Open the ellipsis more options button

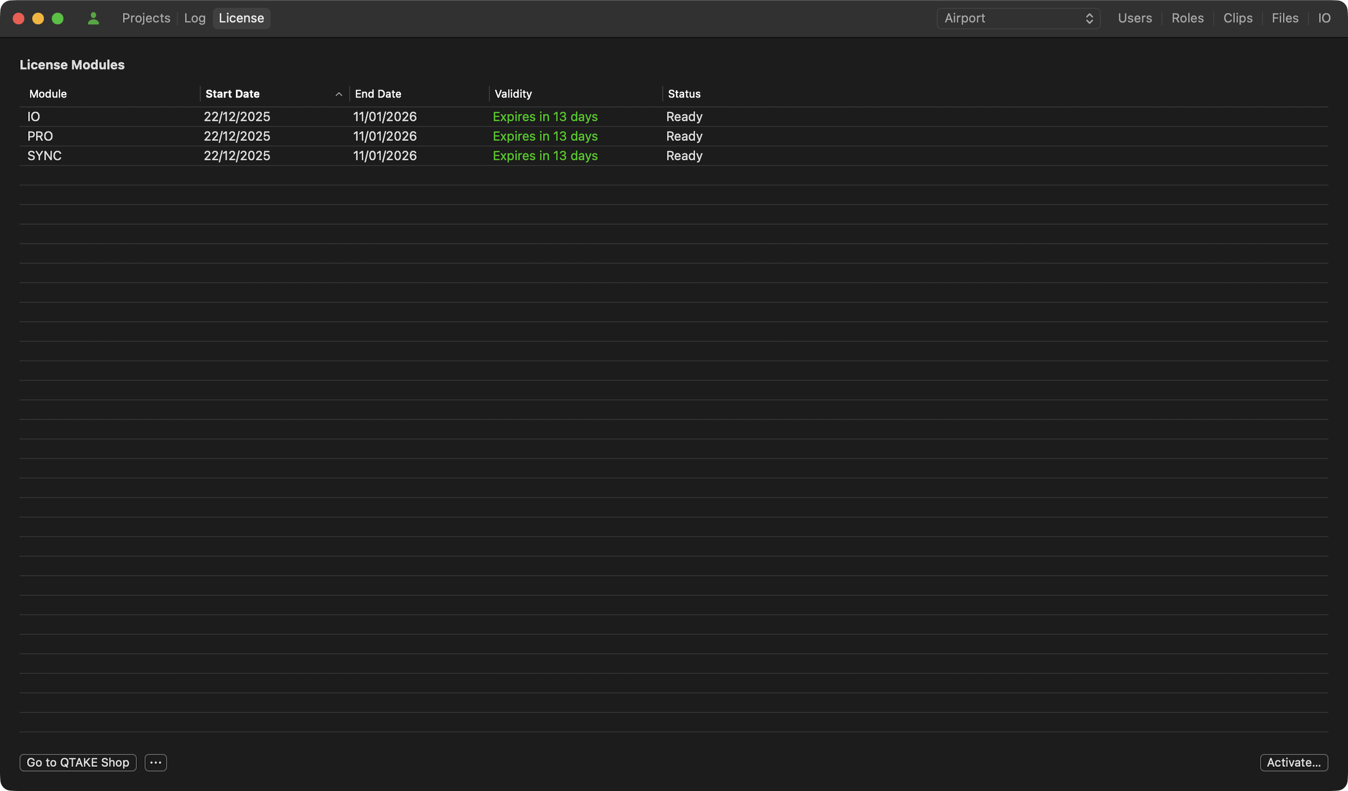(x=156, y=762)
